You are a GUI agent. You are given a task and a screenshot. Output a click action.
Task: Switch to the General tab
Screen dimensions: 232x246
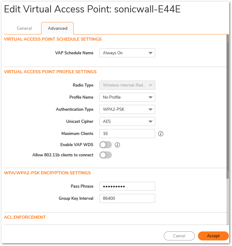[24, 29]
